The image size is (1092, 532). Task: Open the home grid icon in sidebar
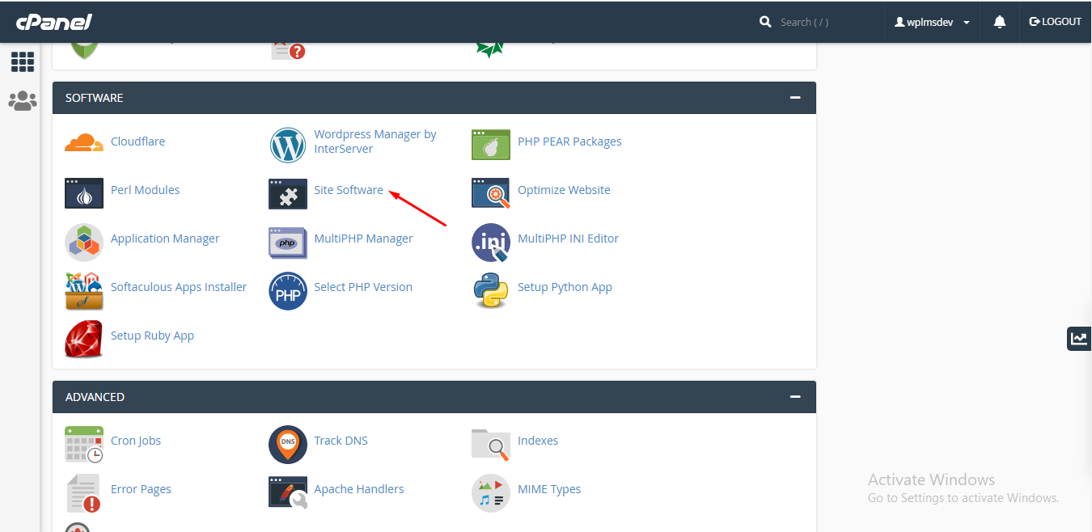tap(23, 62)
